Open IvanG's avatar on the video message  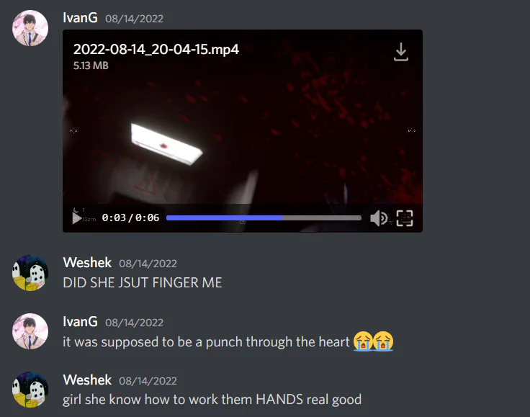tap(30, 28)
